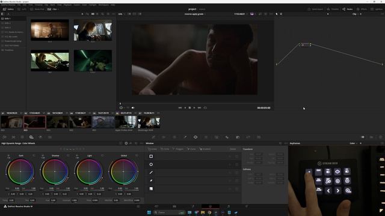Open the Color Warper palette
This screenshot has width=385, height=216.
(x=164, y=137)
